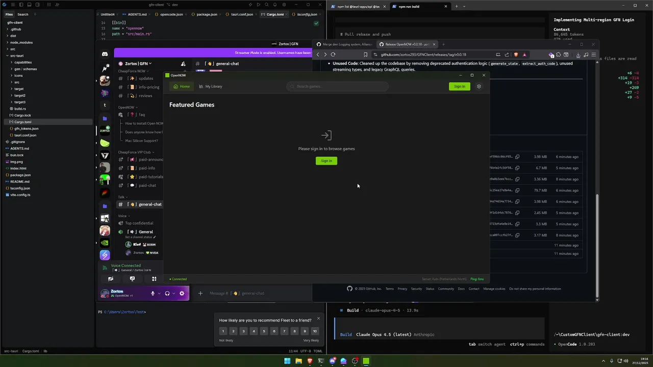The height and width of the screenshot is (367, 653).
Task: Open OpenNOW settings gear icon
Action: (479, 87)
